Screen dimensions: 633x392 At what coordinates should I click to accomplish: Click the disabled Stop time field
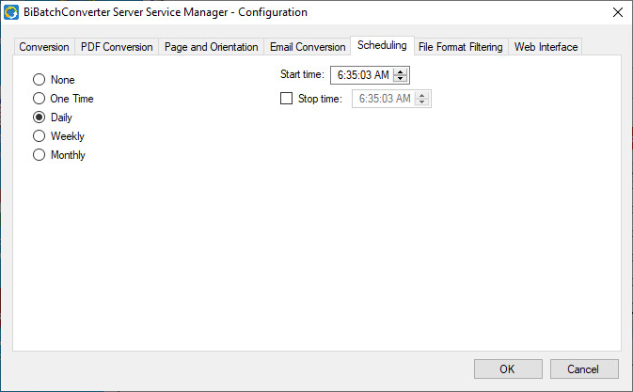click(x=384, y=99)
